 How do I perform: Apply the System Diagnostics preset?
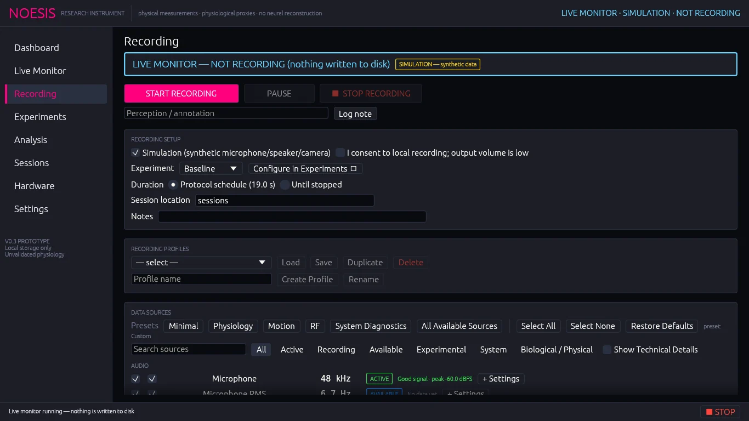click(371, 326)
